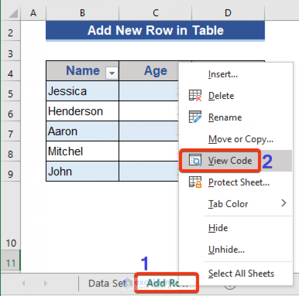The image size is (299, 296).
Task: Click the View Code magnifier icon
Action: [x=195, y=160]
